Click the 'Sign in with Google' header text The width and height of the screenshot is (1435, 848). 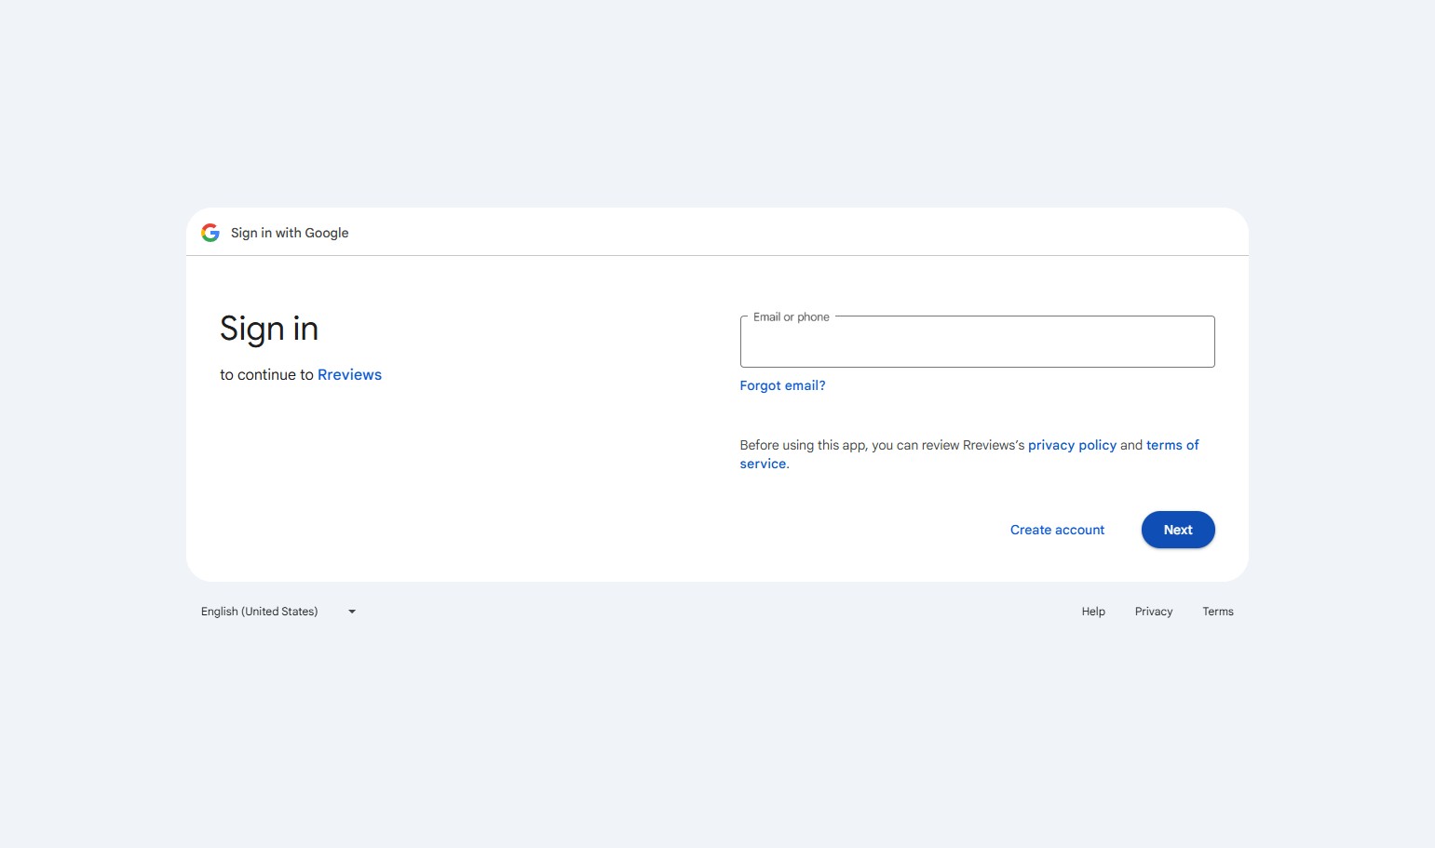tap(290, 233)
